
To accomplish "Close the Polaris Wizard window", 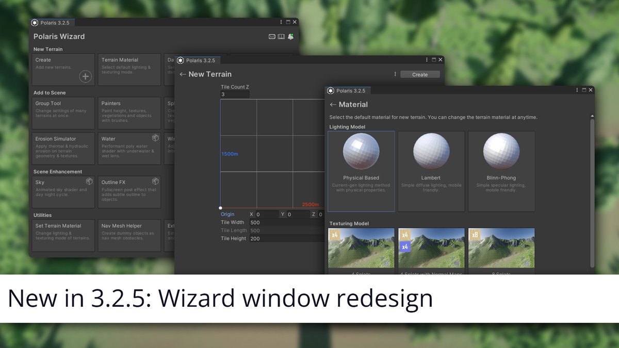I will pyautogui.click(x=295, y=22).
